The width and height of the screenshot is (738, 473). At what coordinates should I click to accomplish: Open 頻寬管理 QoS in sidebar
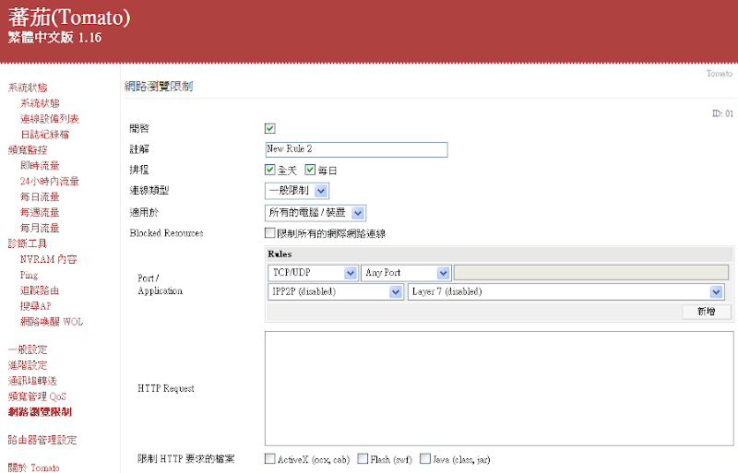click(x=37, y=396)
